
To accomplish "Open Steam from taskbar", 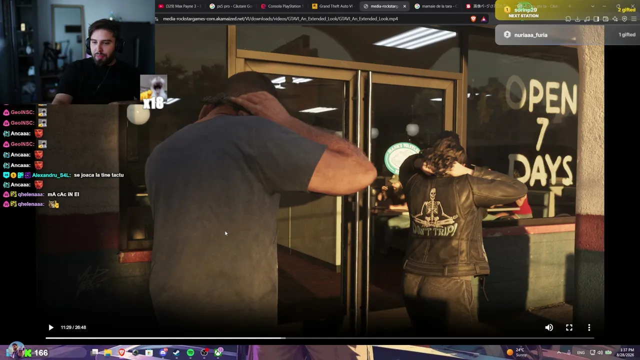I will pyautogui.click(x=176, y=352).
